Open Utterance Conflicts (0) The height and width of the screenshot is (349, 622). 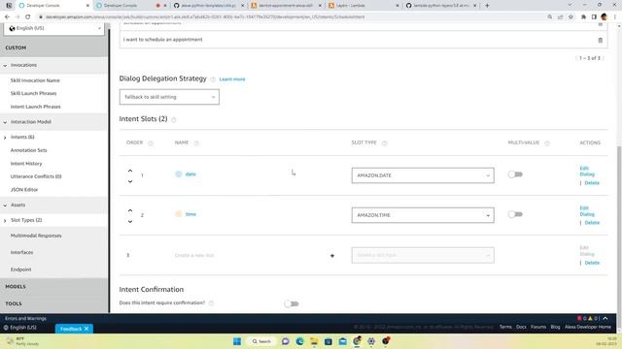pyautogui.click(x=36, y=176)
